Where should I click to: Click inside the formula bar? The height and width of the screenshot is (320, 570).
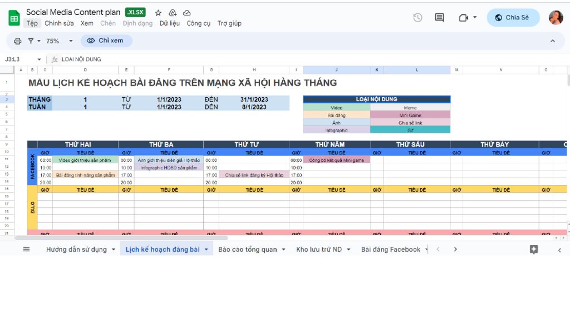pos(167,59)
